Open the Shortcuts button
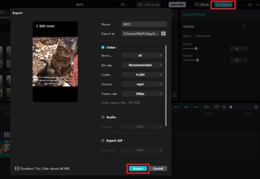Viewport: 260px width, 179px height. (149, 5)
